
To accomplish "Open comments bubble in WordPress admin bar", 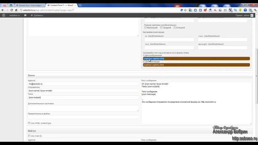I will pyautogui.click(x=25, y=15).
